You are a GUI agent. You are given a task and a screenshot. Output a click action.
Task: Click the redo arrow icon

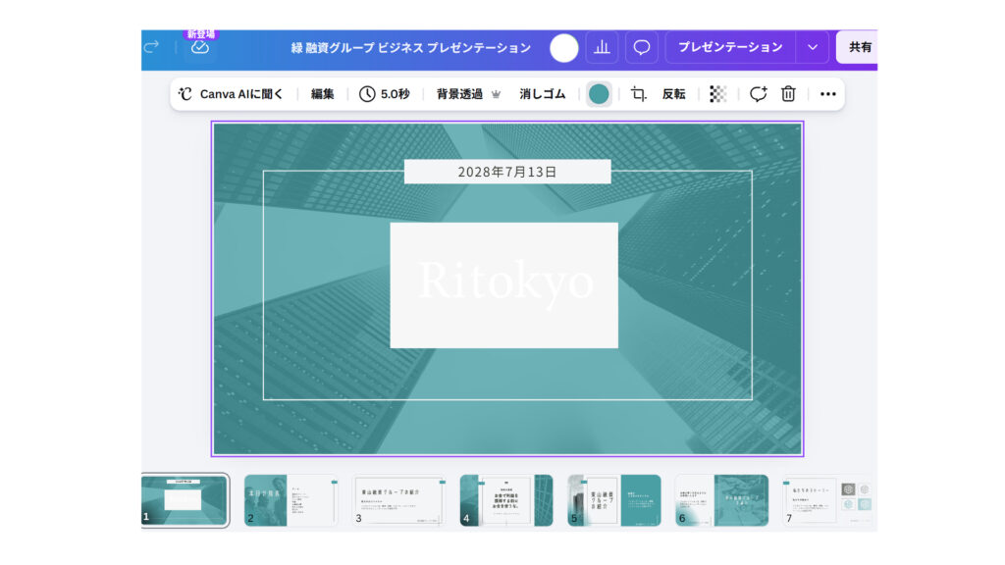coord(151,47)
